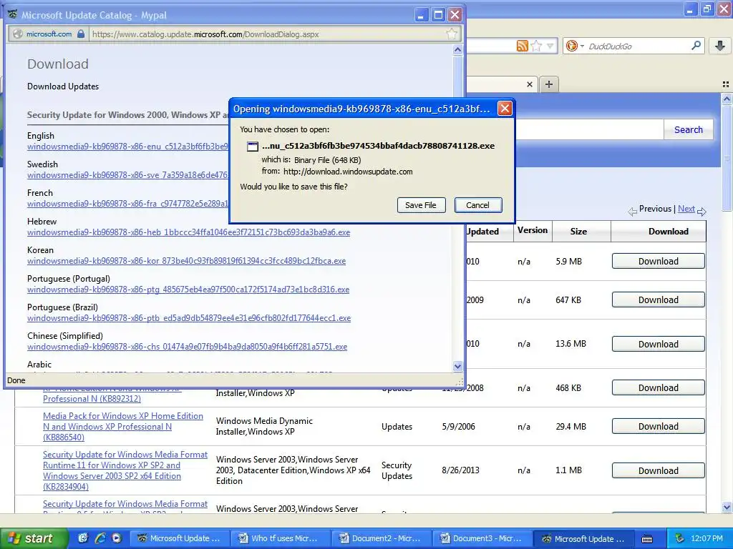This screenshot has height=549, width=733.
Task: Click Download button for 5.9 MB row
Action: pos(659,262)
